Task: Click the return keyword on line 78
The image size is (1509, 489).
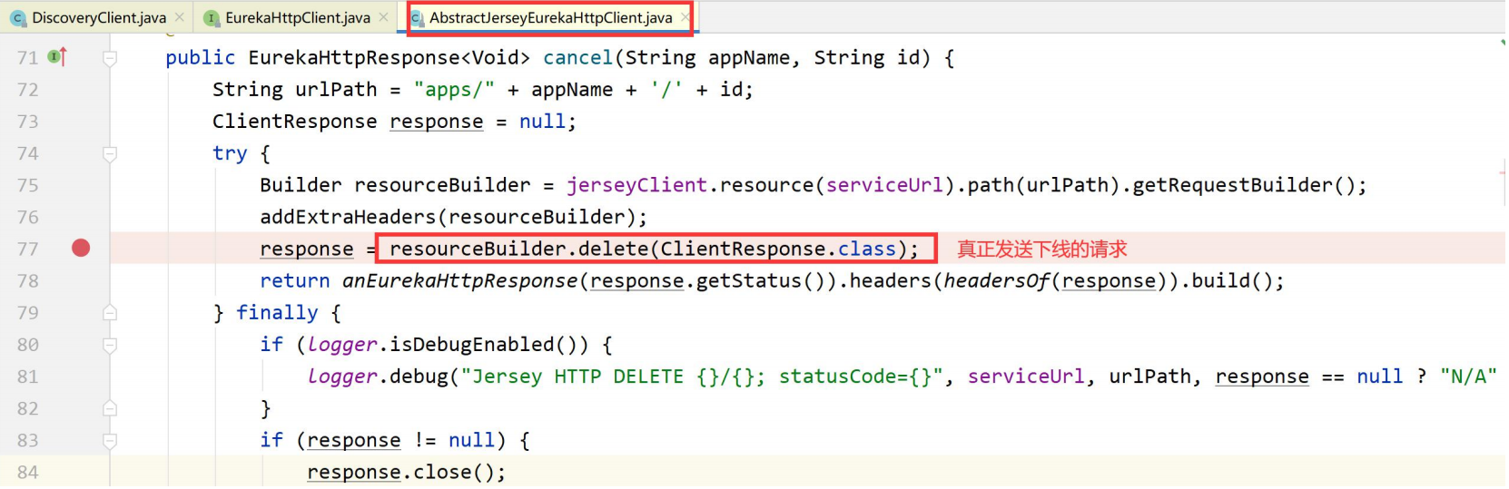Action: tap(295, 281)
